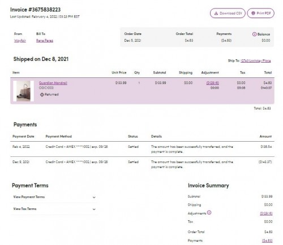Click the Download CSV button

point(228,13)
